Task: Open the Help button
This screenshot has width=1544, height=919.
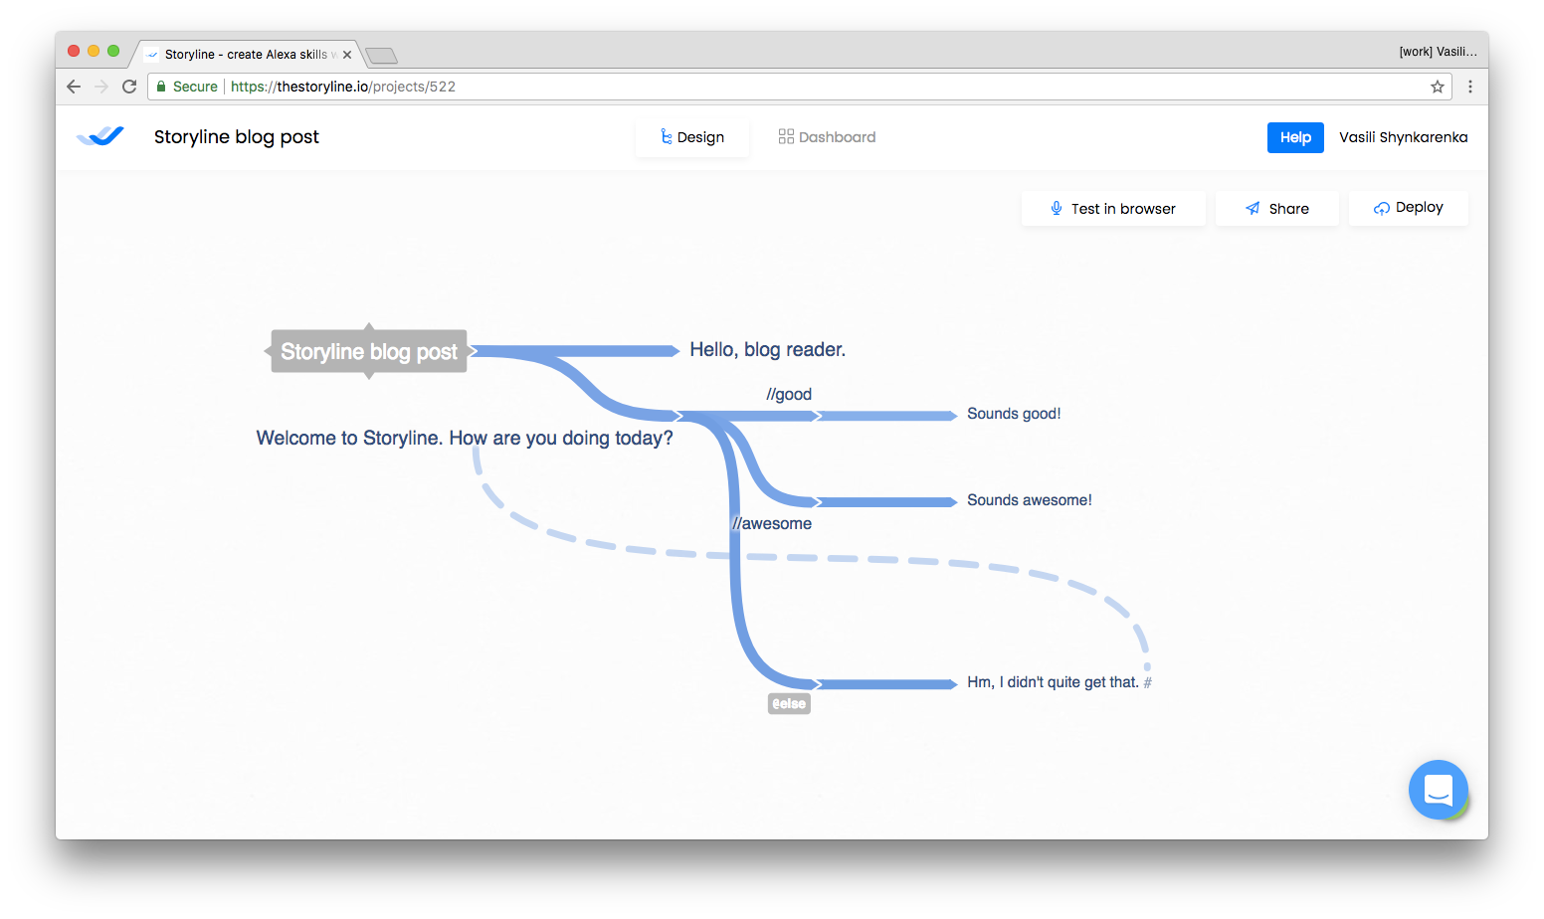Action: 1295,137
